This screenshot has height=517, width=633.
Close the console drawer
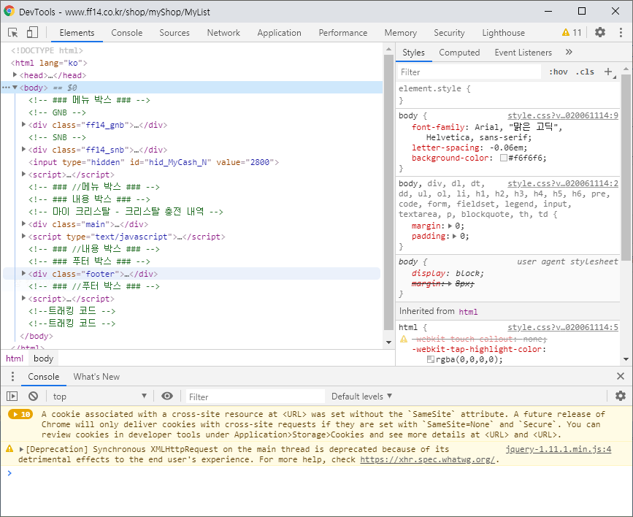(x=620, y=377)
